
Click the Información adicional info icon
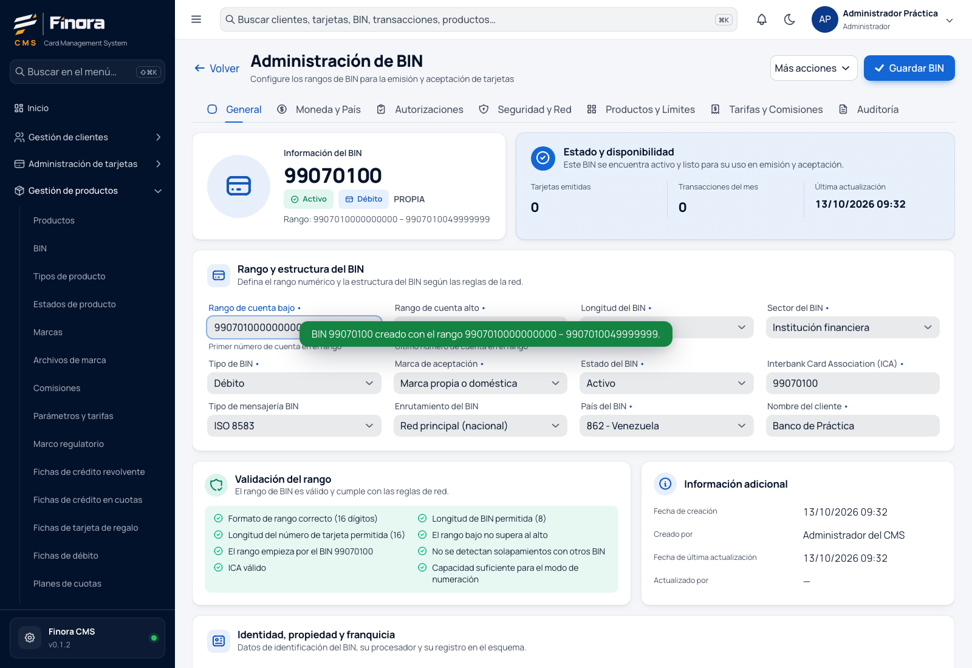[x=665, y=484]
